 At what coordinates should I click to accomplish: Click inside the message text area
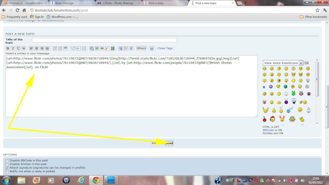[132, 86]
